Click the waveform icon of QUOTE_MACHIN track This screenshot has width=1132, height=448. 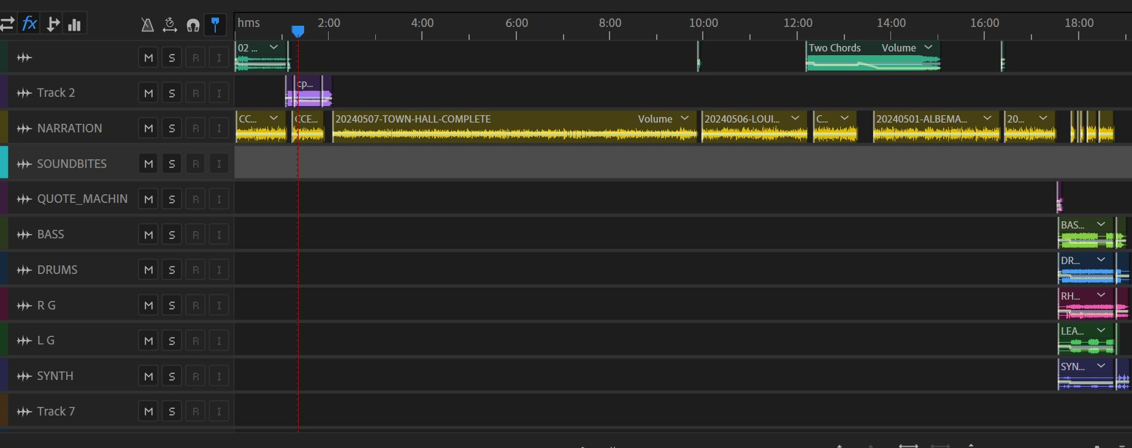[x=25, y=199]
